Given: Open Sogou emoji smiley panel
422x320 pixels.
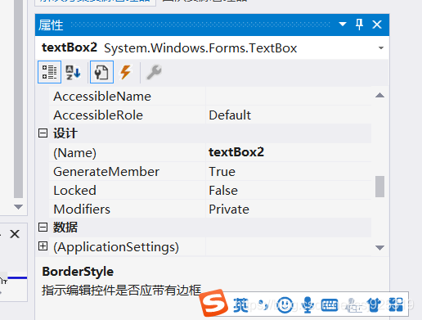Looking at the screenshot, I should coord(285,304).
